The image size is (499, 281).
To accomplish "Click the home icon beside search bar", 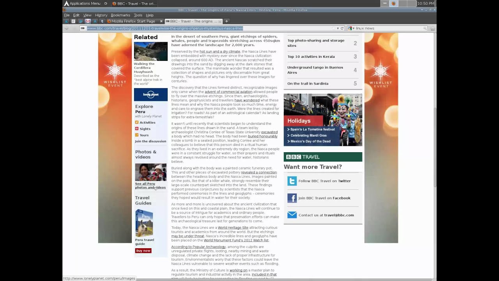I will click(432, 28).
